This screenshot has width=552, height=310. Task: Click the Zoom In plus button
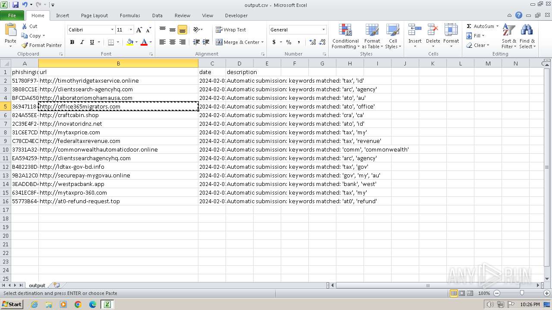546,293
